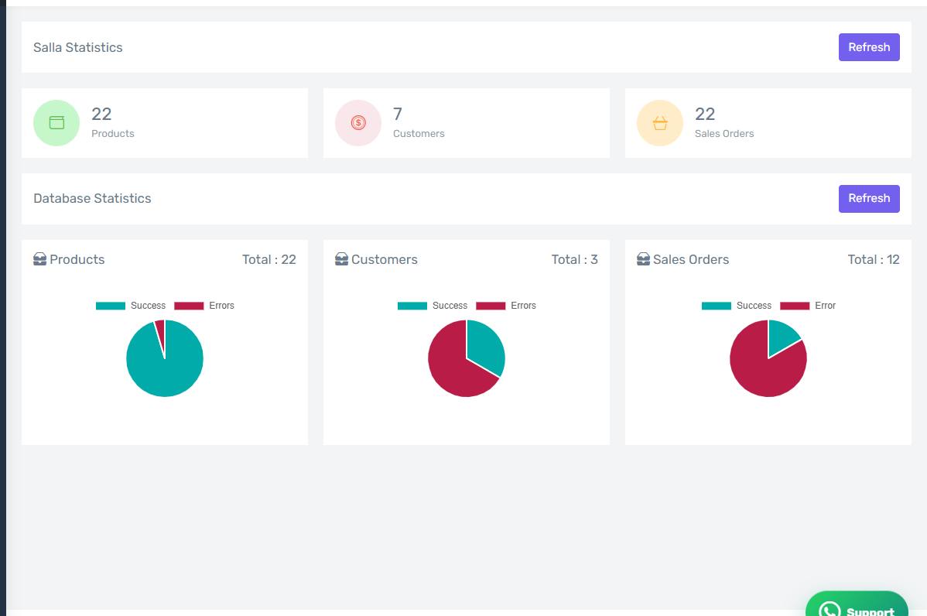The height and width of the screenshot is (616, 927).
Task: Click the Sales Orders chart card title
Action: click(690, 259)
